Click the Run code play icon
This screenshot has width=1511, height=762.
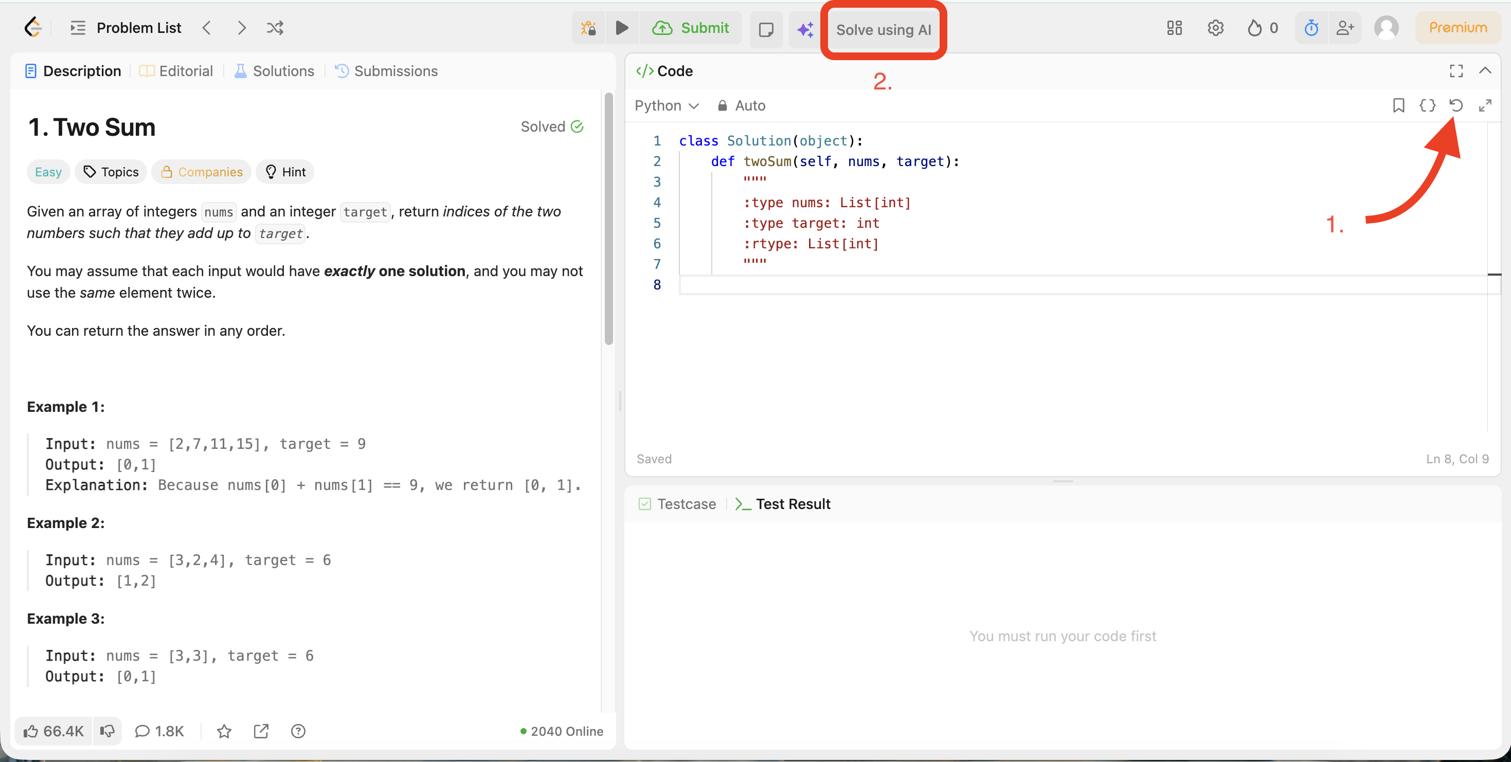coord(622,28)
